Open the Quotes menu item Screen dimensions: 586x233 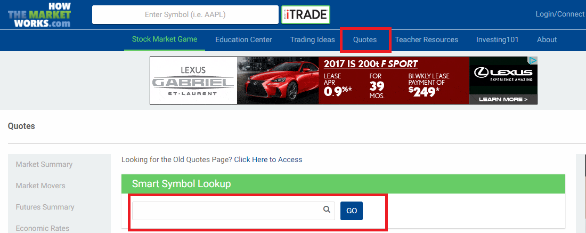(365, 39)
